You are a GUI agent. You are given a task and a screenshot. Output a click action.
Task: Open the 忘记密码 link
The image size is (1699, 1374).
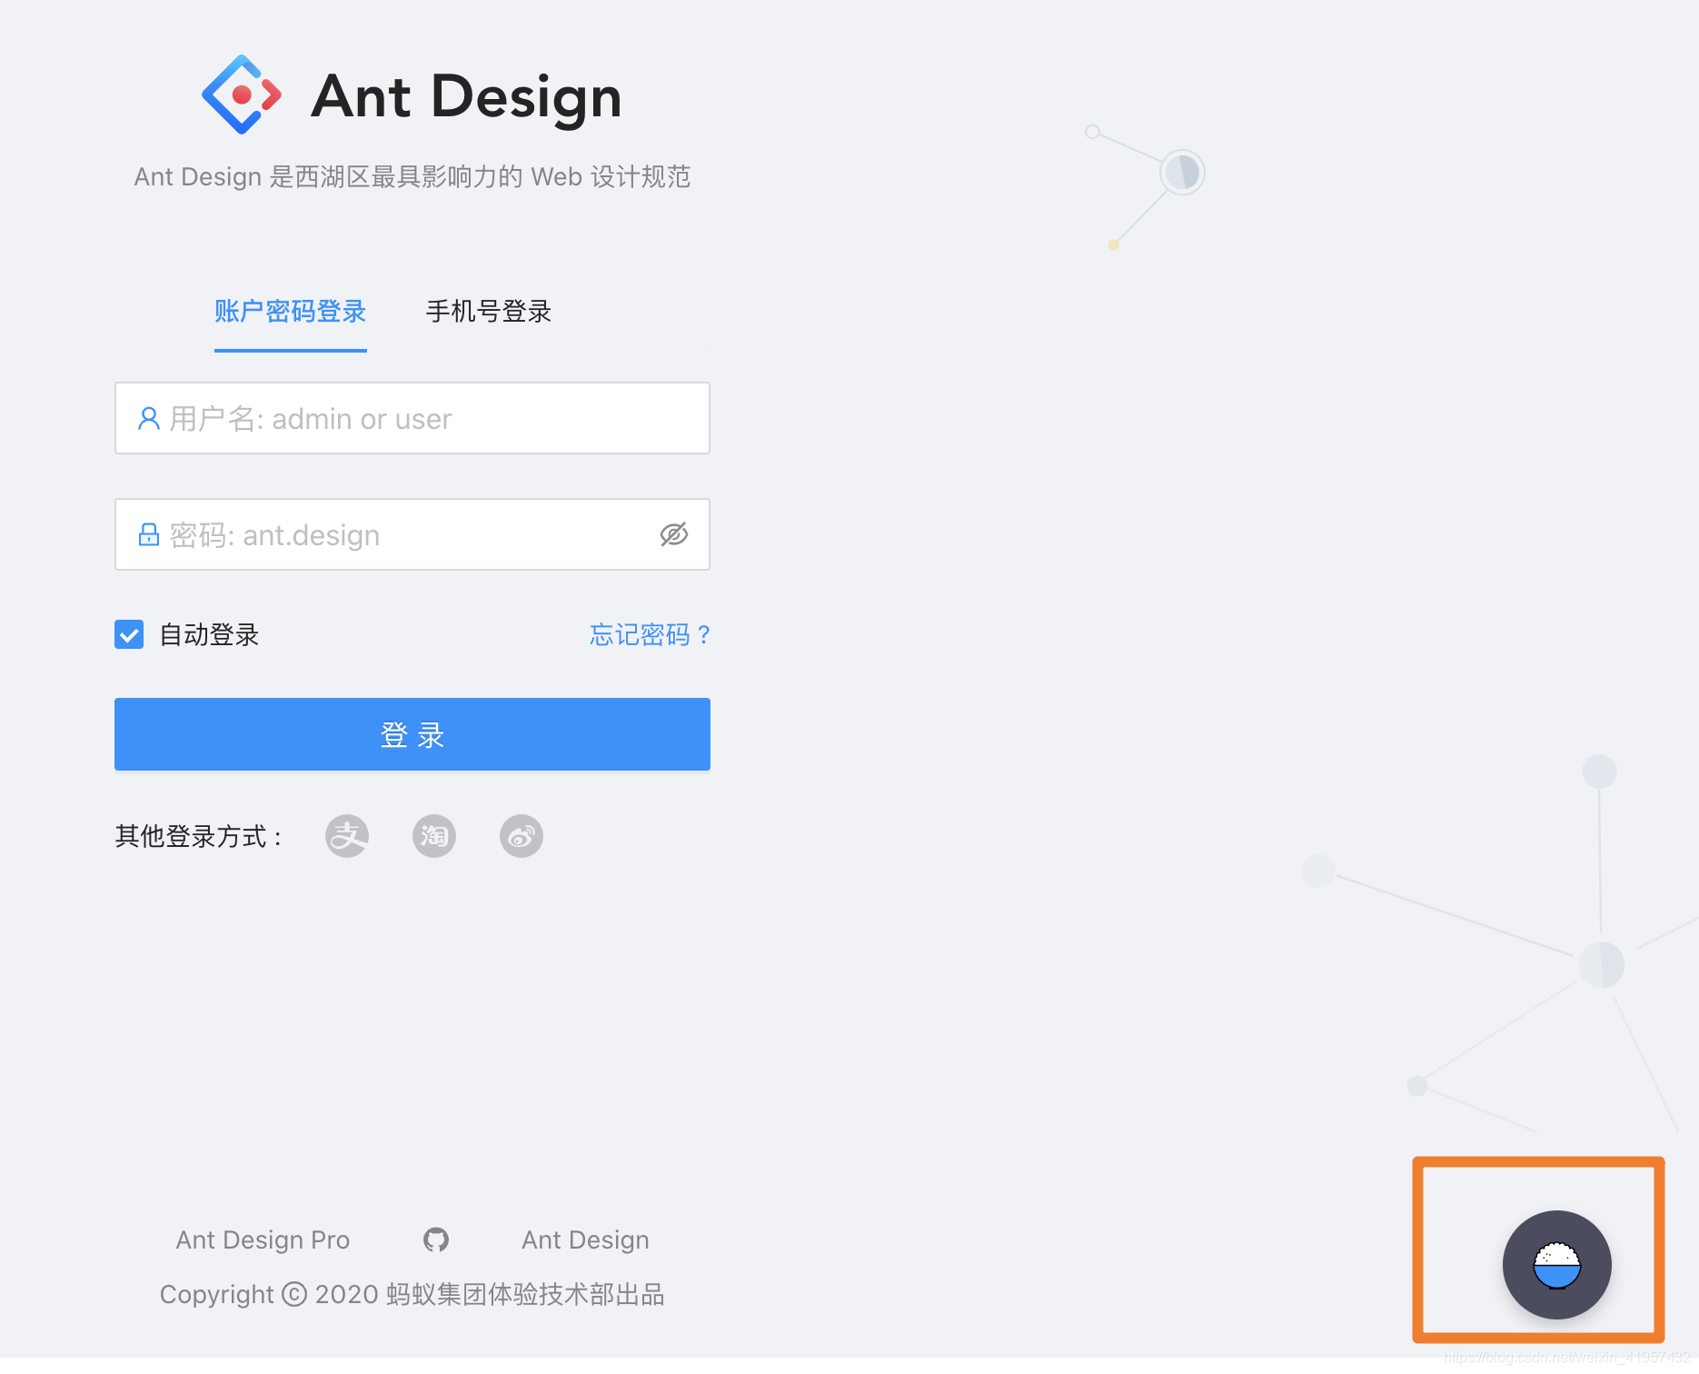(648, 635)
